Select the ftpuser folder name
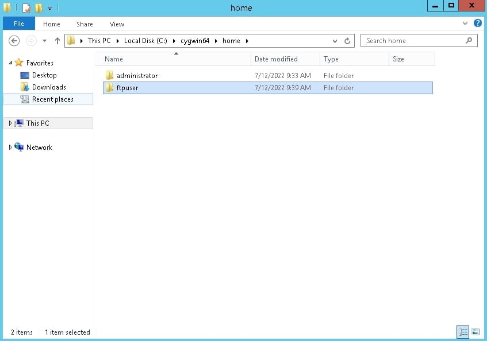 coord(127,88)
